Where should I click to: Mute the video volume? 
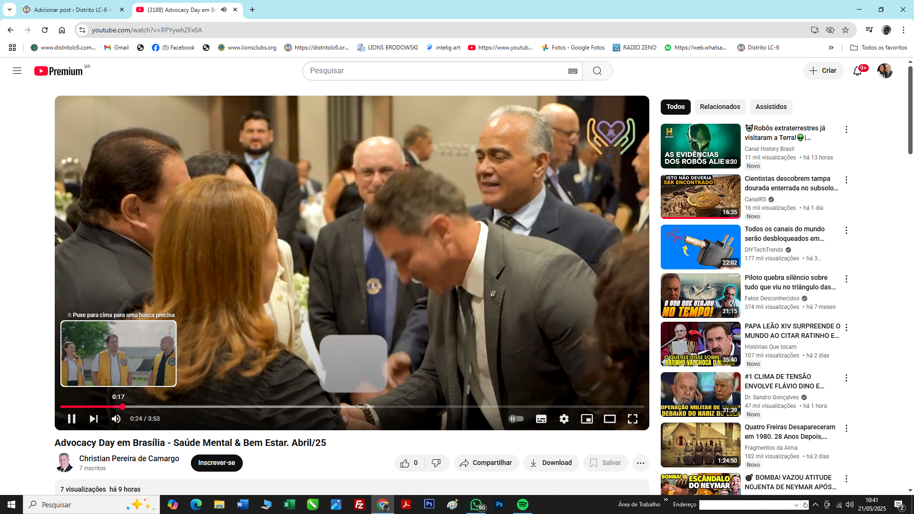(116, 419)
